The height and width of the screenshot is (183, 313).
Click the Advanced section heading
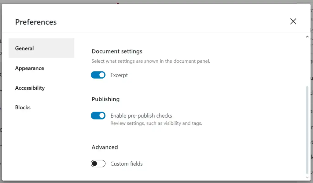tap(105, 147)
